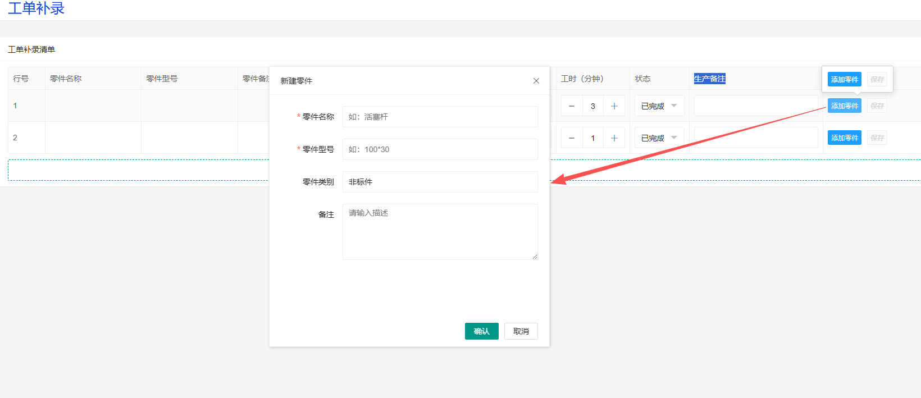
Task: Click 添加零件 button in row 2
Action: (x=845, y=138)
